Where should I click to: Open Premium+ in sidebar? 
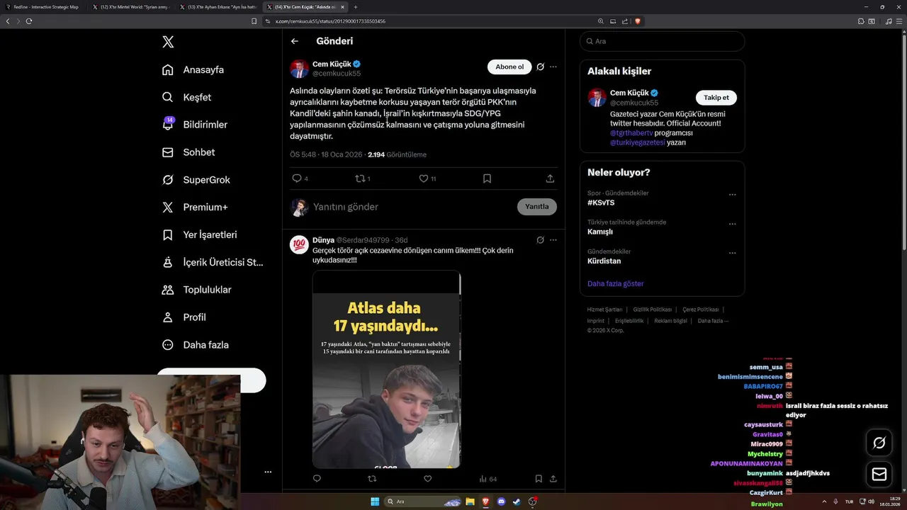195,208
